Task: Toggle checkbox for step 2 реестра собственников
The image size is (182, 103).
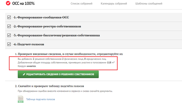Action: point(9,26)
